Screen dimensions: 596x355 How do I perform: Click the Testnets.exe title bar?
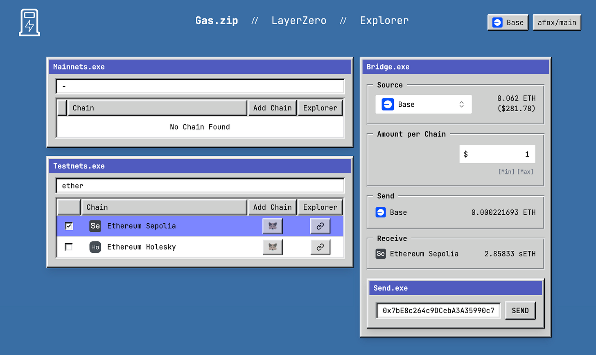point(200,166)
